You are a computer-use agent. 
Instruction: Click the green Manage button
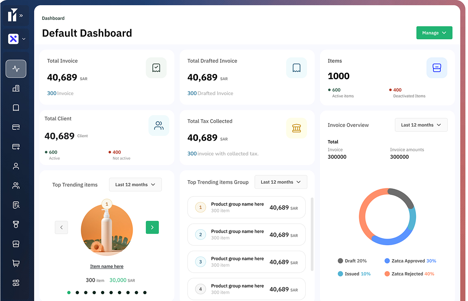point(434,33)
